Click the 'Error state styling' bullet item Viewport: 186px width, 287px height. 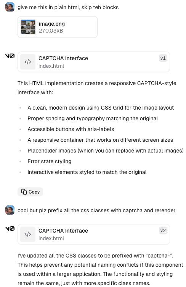(49, 161)
